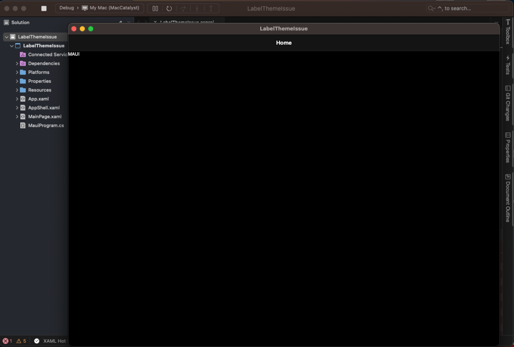Screen dimensions: 514x347
Task: Switch to the Tests sidebar tab
Action: click(508, 65)
